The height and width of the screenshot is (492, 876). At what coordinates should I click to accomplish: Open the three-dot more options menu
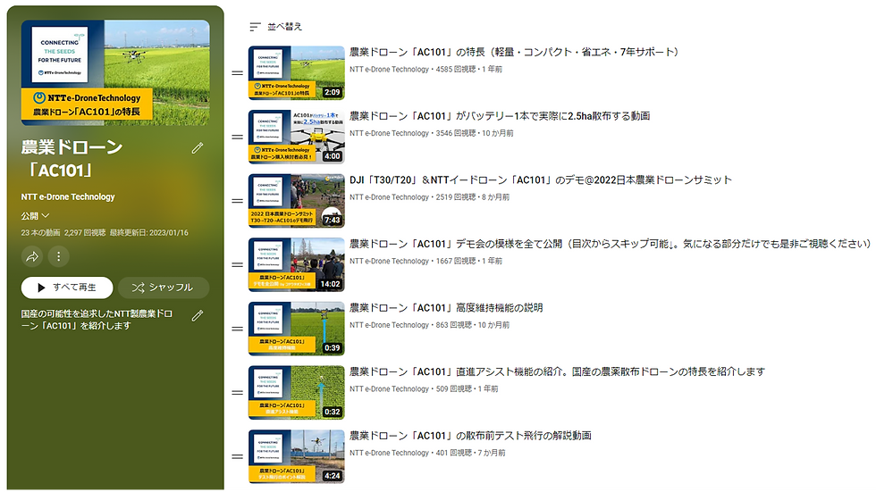(x=59, y=256)
